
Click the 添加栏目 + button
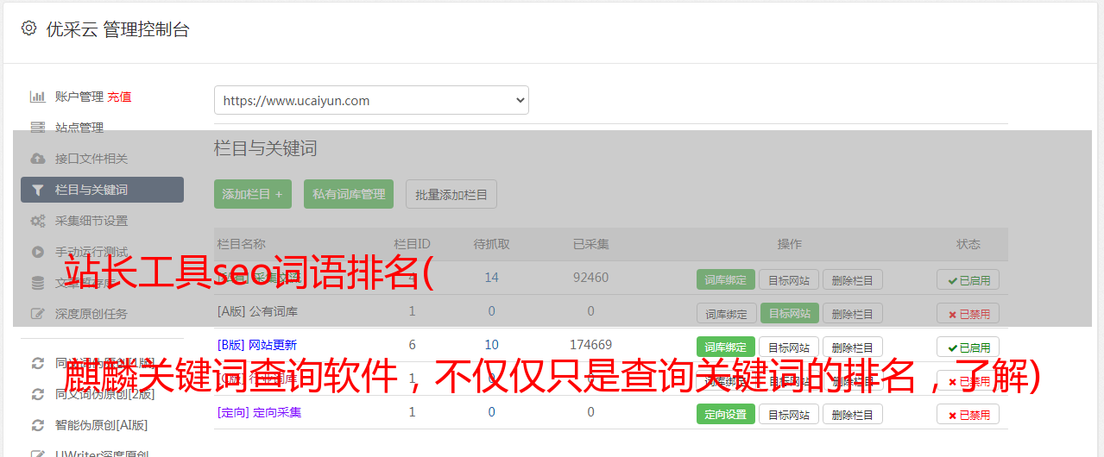coord(253,194)
